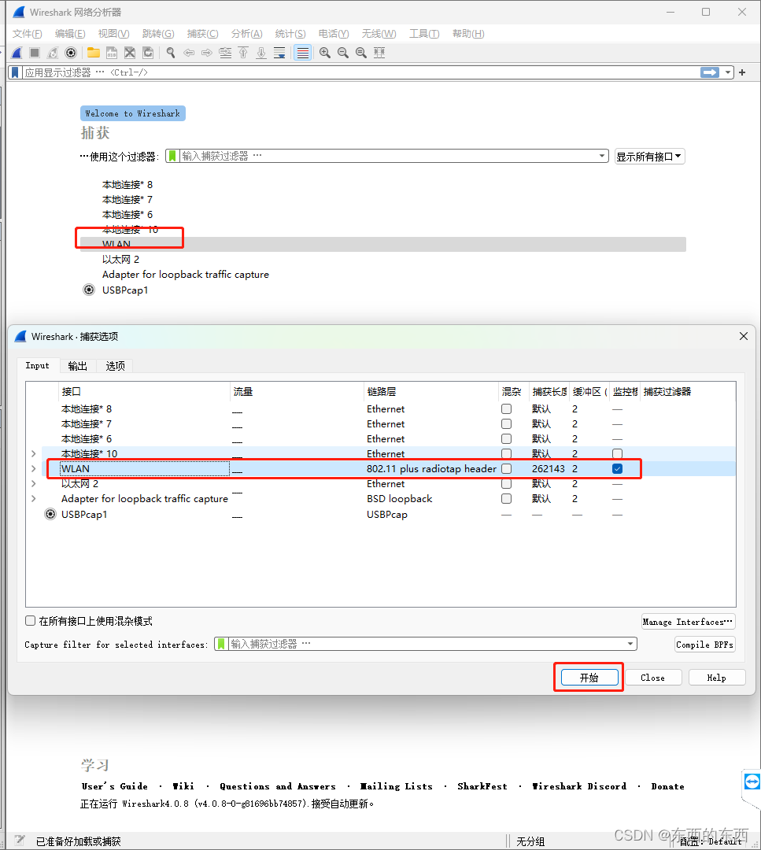Find a packet with magnifier icon
761x850 pixels.
171,53
